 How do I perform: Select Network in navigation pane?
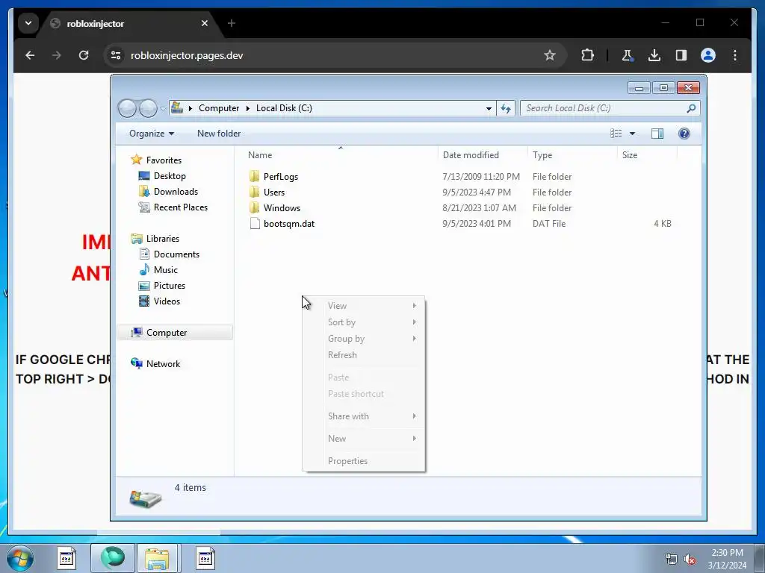point(163,363)
